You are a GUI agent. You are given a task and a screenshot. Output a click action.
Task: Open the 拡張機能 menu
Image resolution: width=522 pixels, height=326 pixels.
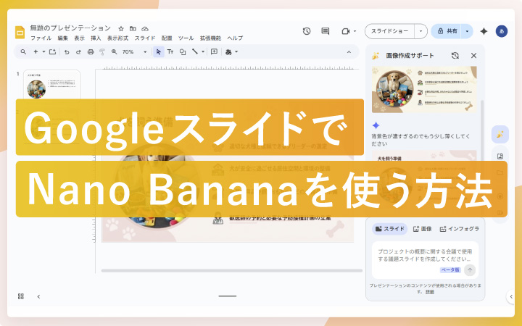point(210,38)
